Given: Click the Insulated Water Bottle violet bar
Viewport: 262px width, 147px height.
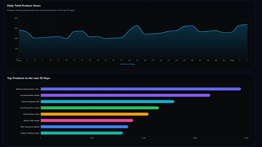Looking at the screenshot, I should [x=125, y=95].
